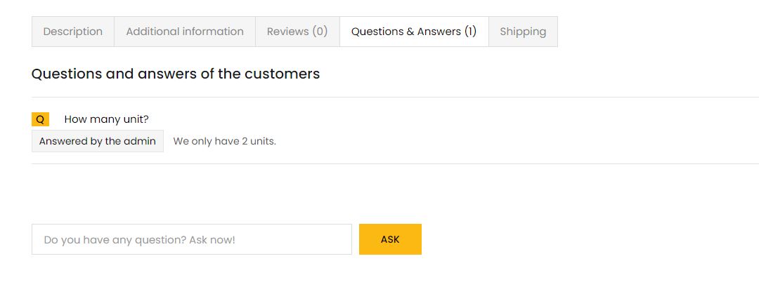Select the Questions & Answers (1) tab
This screenshot has height=308, width=759.
pos(414,32)
